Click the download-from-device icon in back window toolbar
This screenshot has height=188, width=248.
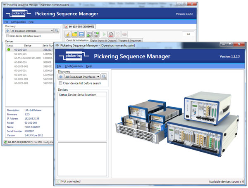pyautogui.click(x=89, y=34)
